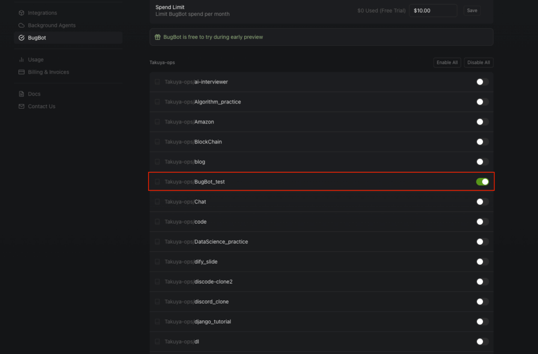The width and height of the screenshot is (538, 354).
Task: Disable BugBot for BugBot_test
Action: (482, 182)
